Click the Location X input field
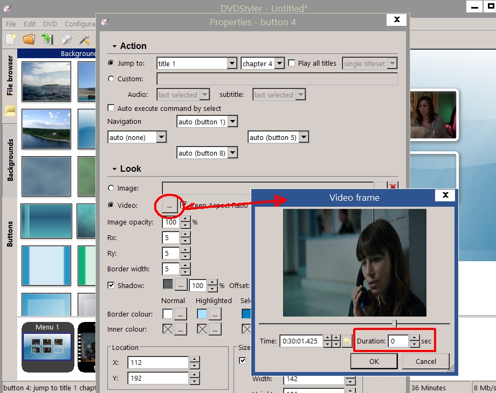This screenshot has height=393, width=496. click(158, 362)
